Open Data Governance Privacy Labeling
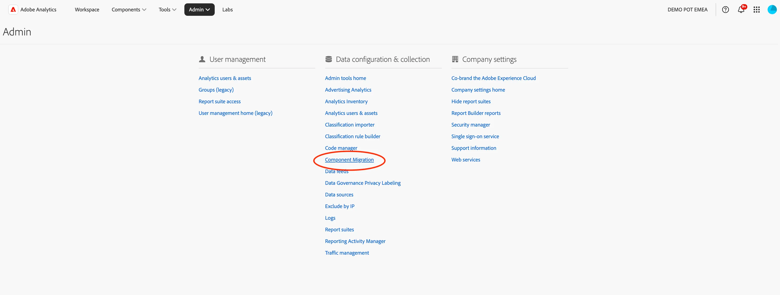Screen dimensions: 780x295 [363, 183]
